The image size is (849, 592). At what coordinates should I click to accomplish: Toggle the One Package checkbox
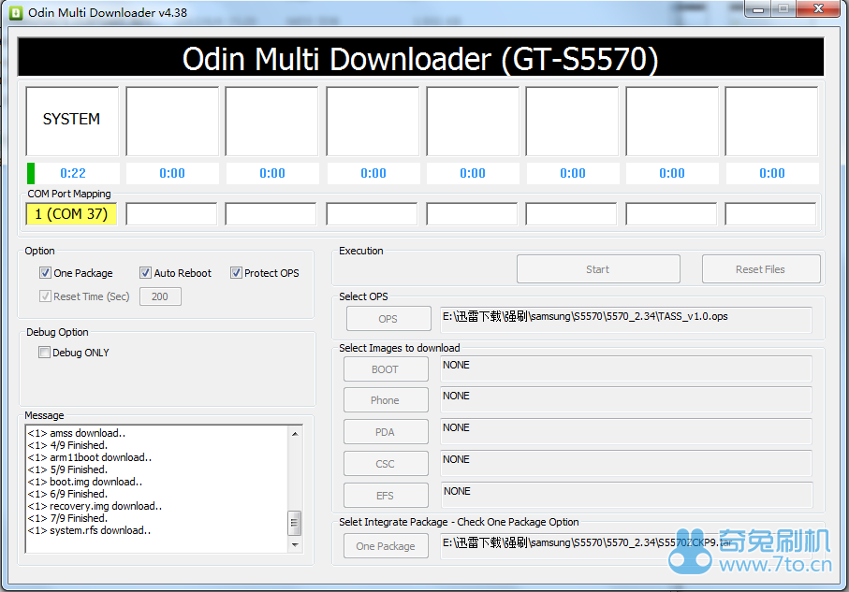coord(45,273)
